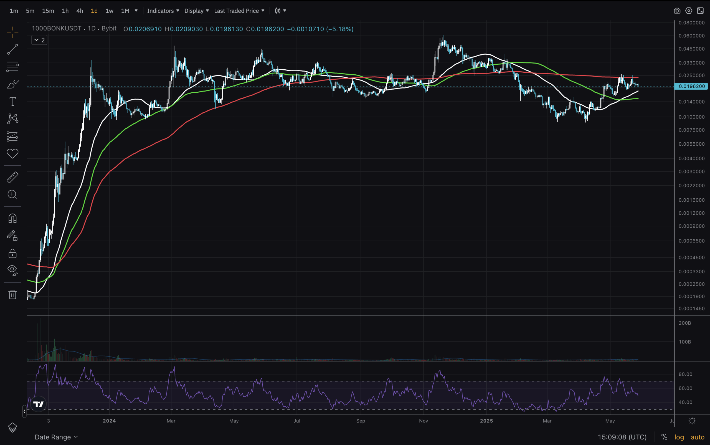Image resolution: width=710 pixels, height=445 pixels.
Task: Take a chart snapshot with the camera icon
Action: pos(677,11)
